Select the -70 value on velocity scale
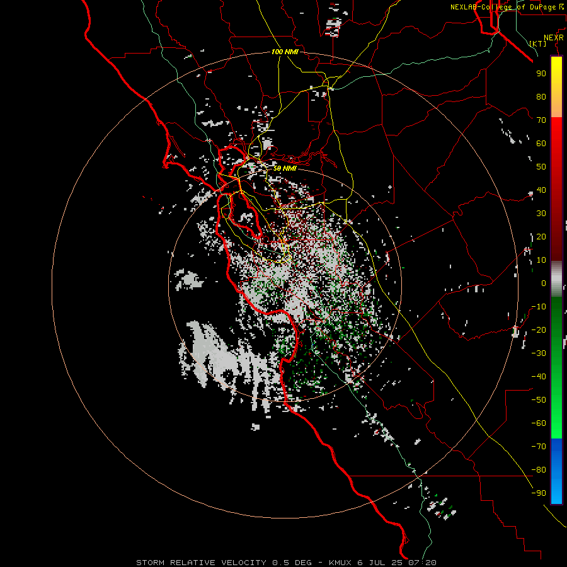The image size is (567, 567). tap(539, 447)
